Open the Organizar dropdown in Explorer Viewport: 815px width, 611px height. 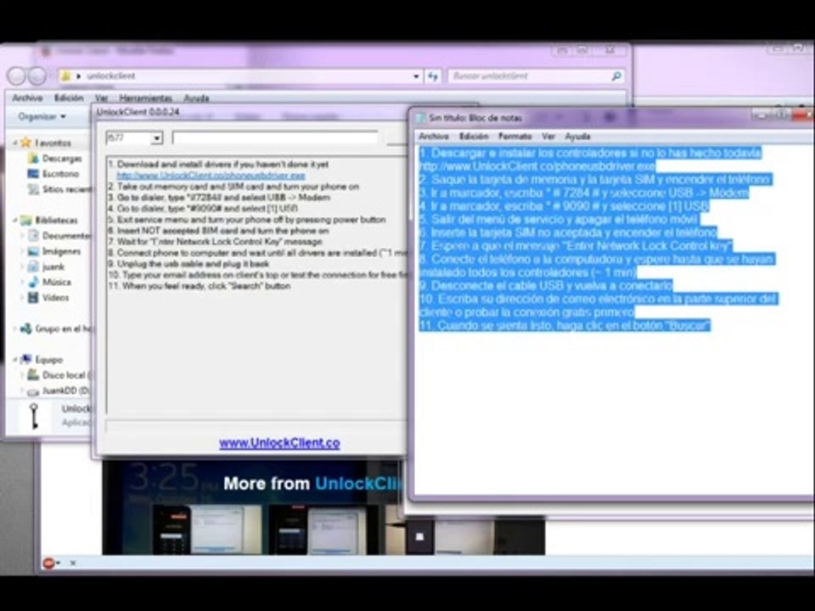[42, 116]
